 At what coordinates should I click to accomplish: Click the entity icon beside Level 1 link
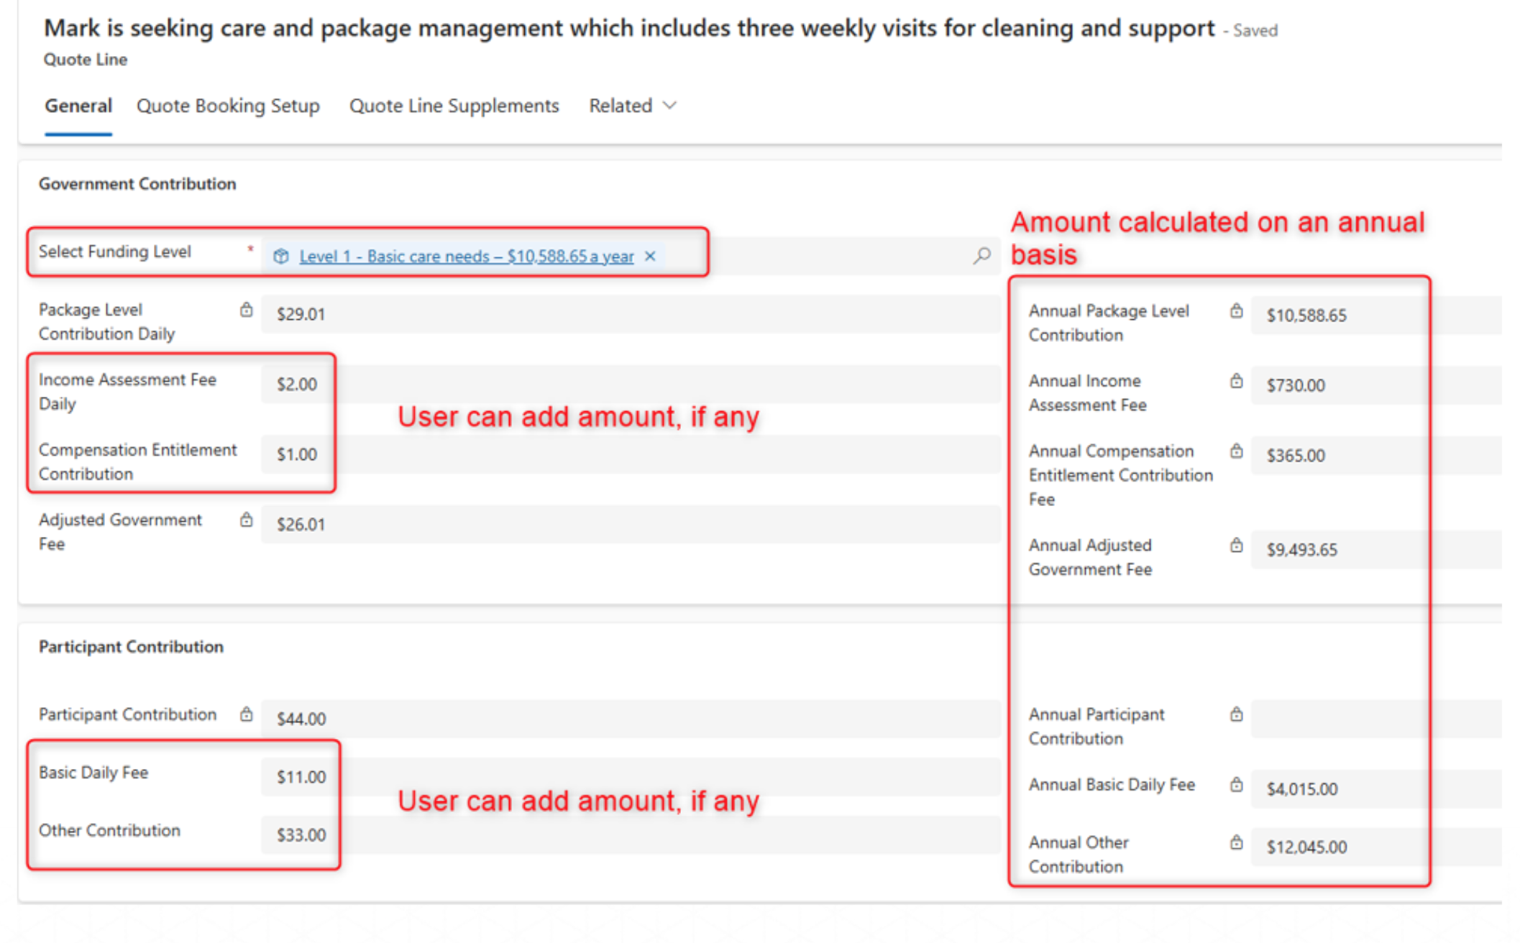click(281, 256)
